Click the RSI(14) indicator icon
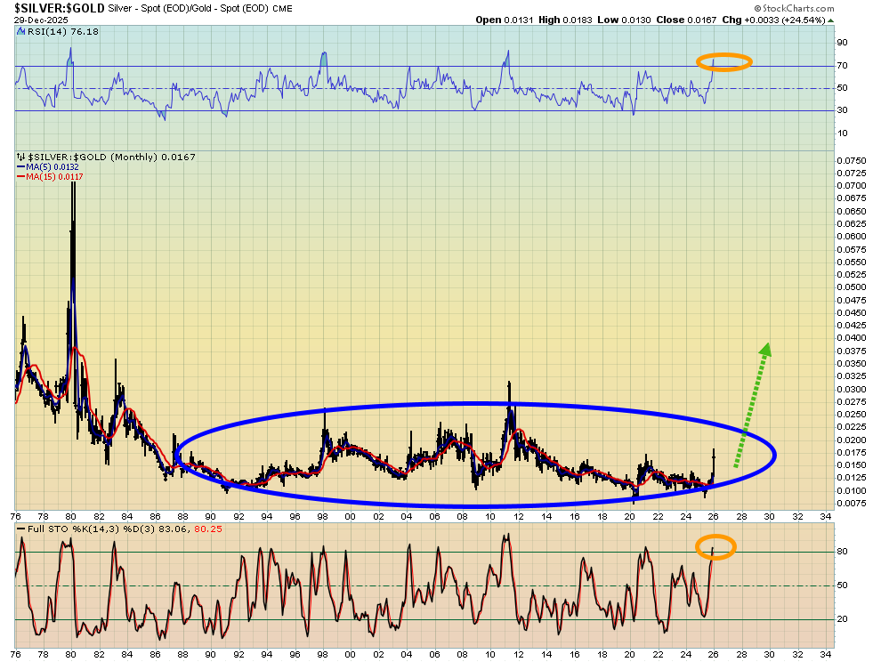 pos(20,31)
